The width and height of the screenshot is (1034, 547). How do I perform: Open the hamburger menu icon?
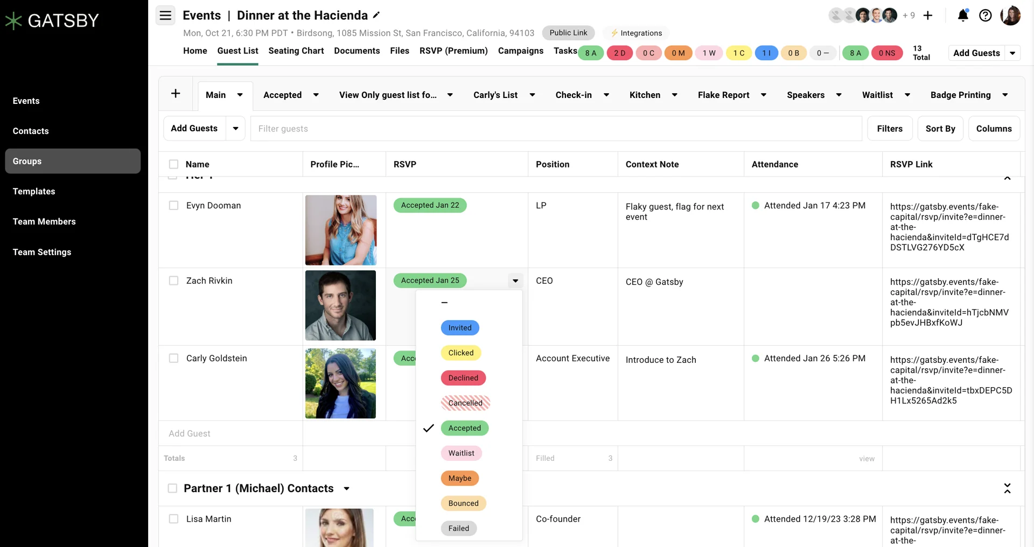click(x=165, y=15)
